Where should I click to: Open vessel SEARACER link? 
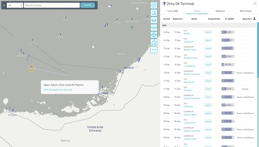(x=188, y=42)
